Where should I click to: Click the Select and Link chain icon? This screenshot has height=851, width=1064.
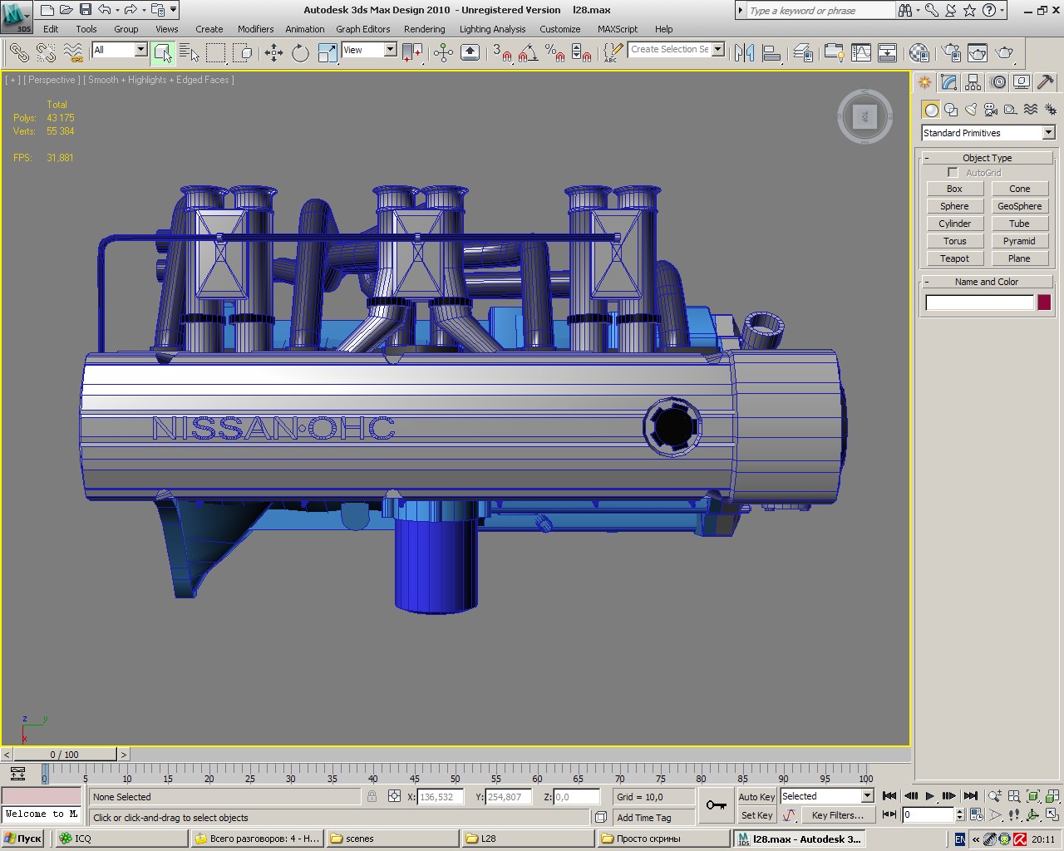[x=18, y=53]
